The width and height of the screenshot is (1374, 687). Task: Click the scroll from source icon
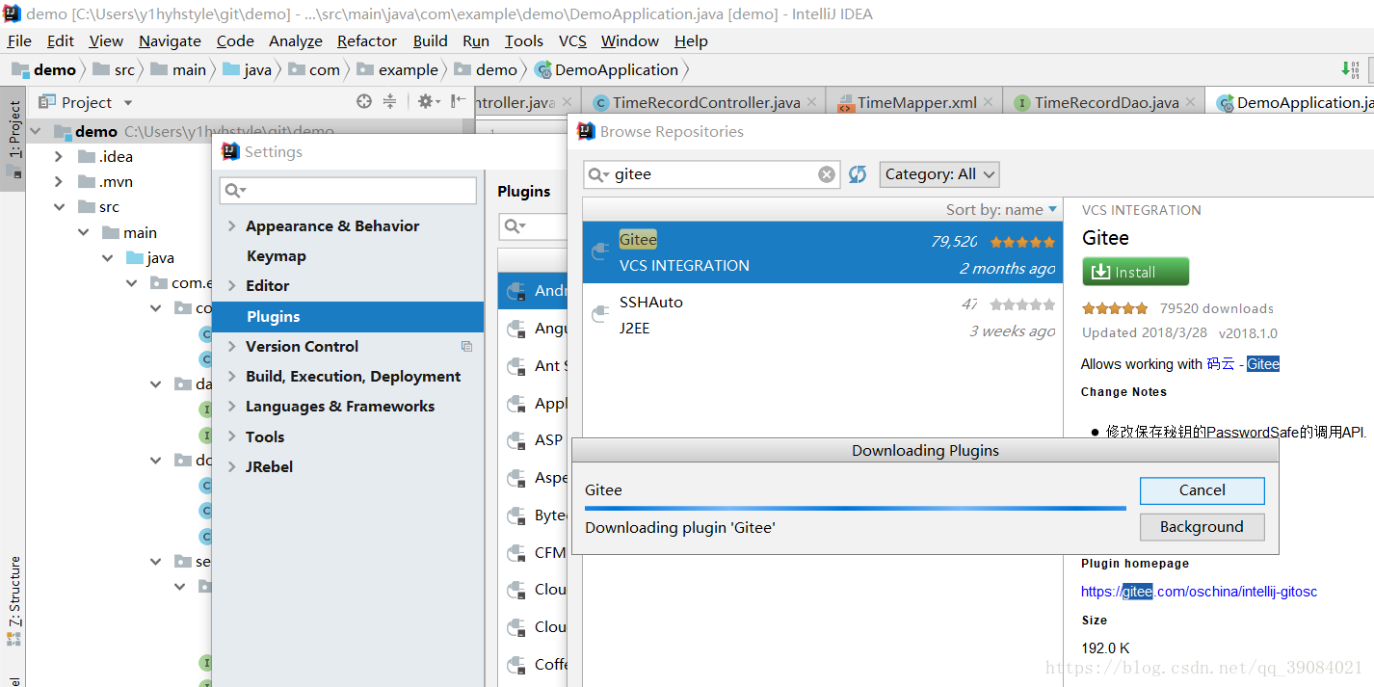(364, 101)
